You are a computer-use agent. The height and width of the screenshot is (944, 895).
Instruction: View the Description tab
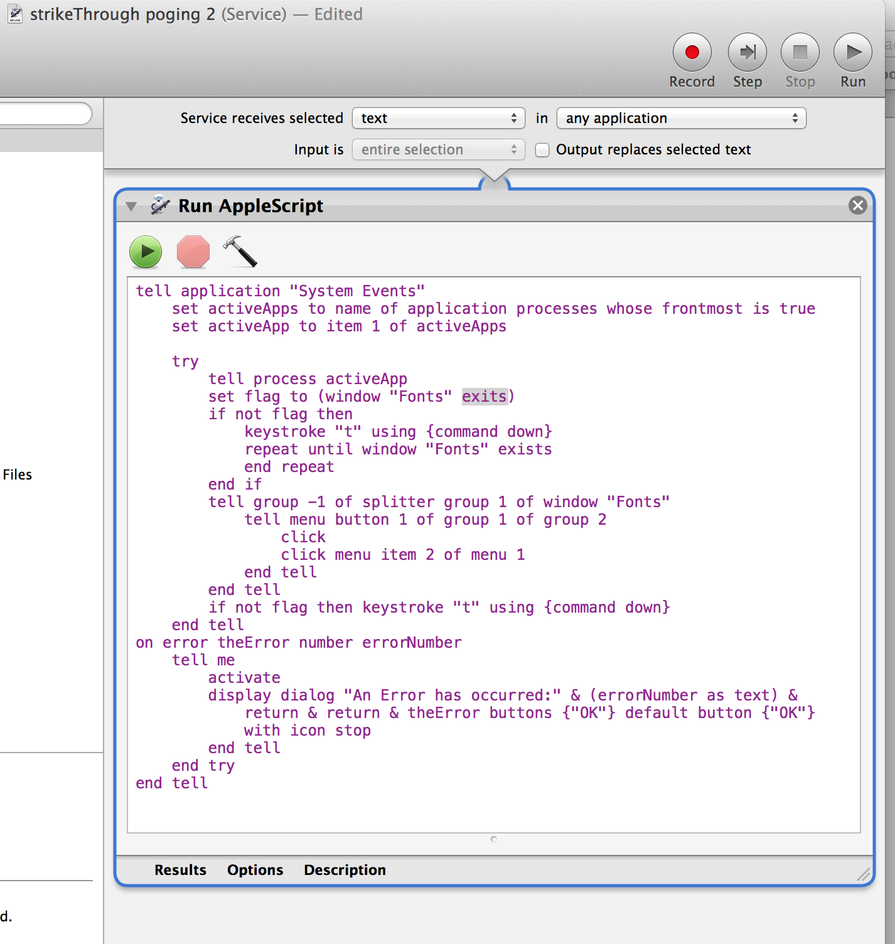click(x=345, y=870)
